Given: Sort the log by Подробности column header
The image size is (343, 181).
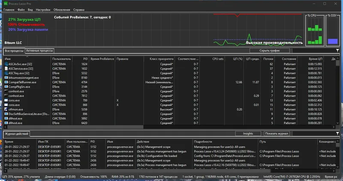Looking at the screenshot, I should coord(226,142).
